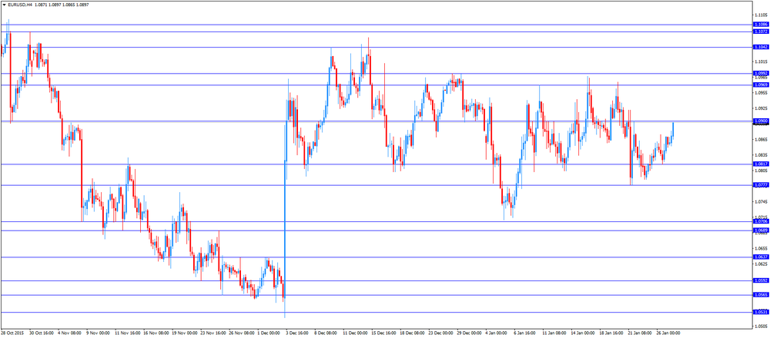Click the 23 Nov 16:00 time label
This screenshot has height=338, width=770.
(x=213, y=333)
